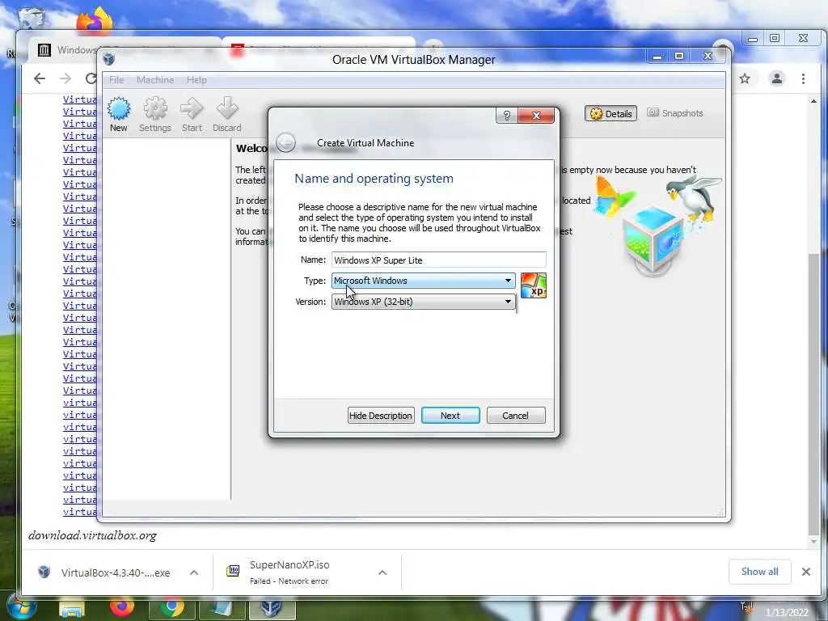Click Chrome's reload page icon

[91, 78]
